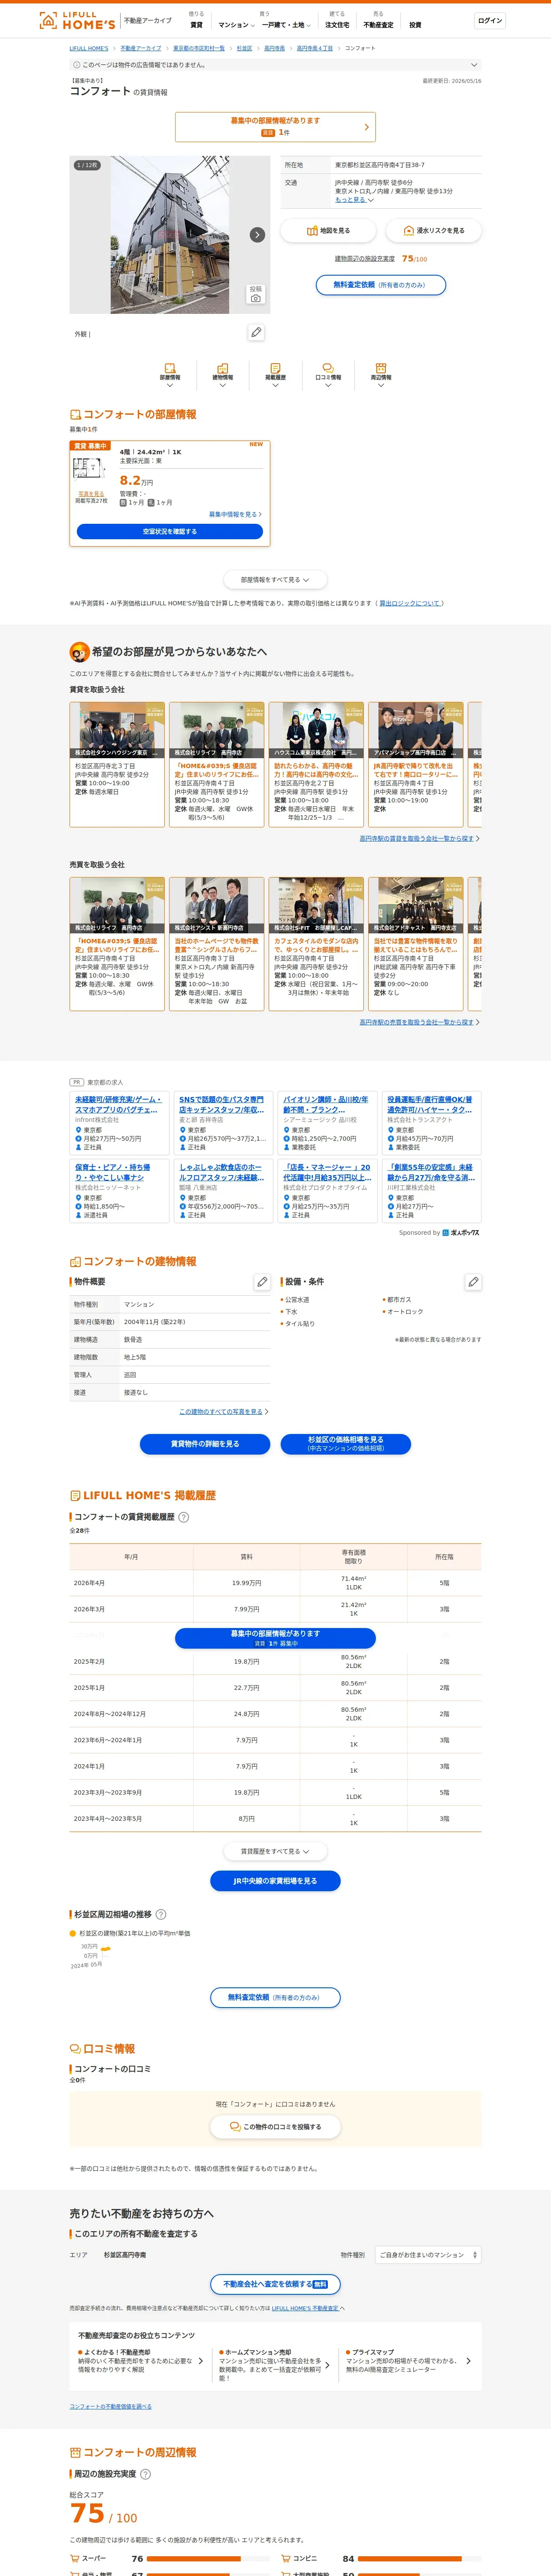Open help icon beside 周辺の施設充実度
This screenshot has height=2576, width=551.
145,2474
